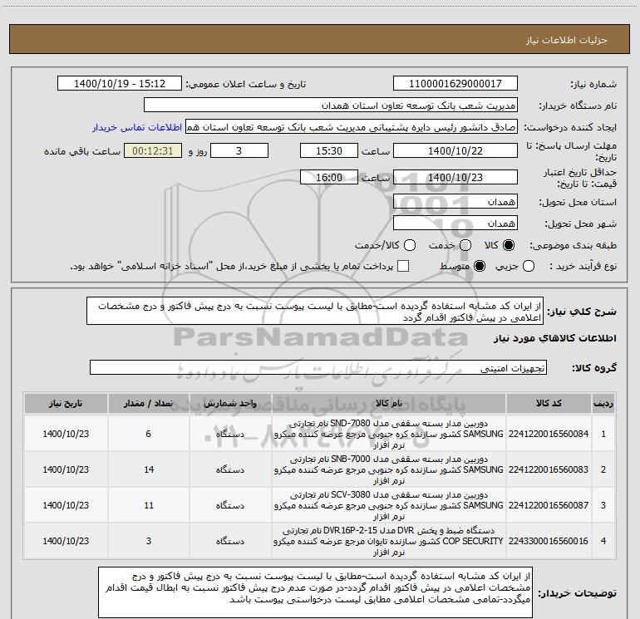Click quantity 3 in DVR row
Viewport: 640px width, 619px height.
148,541
